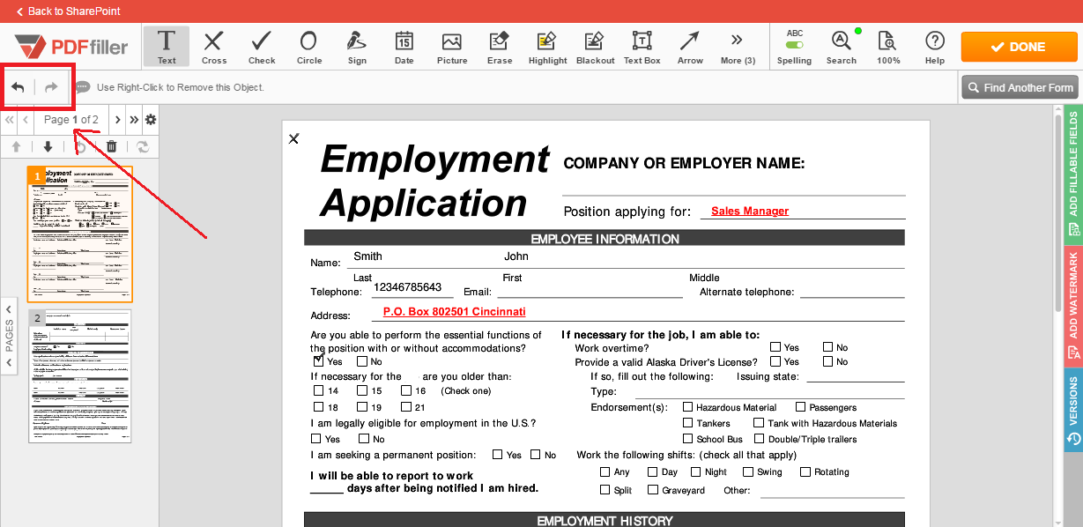
Task: Check Yes for Work overtime
Action: (775, 347)
